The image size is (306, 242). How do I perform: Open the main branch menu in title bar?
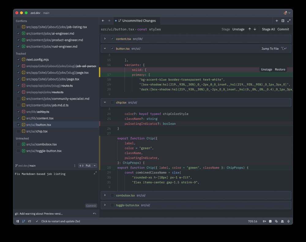46,13
